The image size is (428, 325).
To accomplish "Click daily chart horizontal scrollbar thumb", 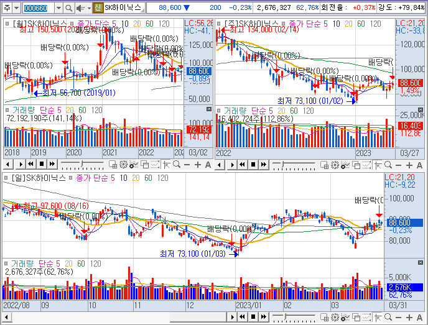I will tap(198, 317).
